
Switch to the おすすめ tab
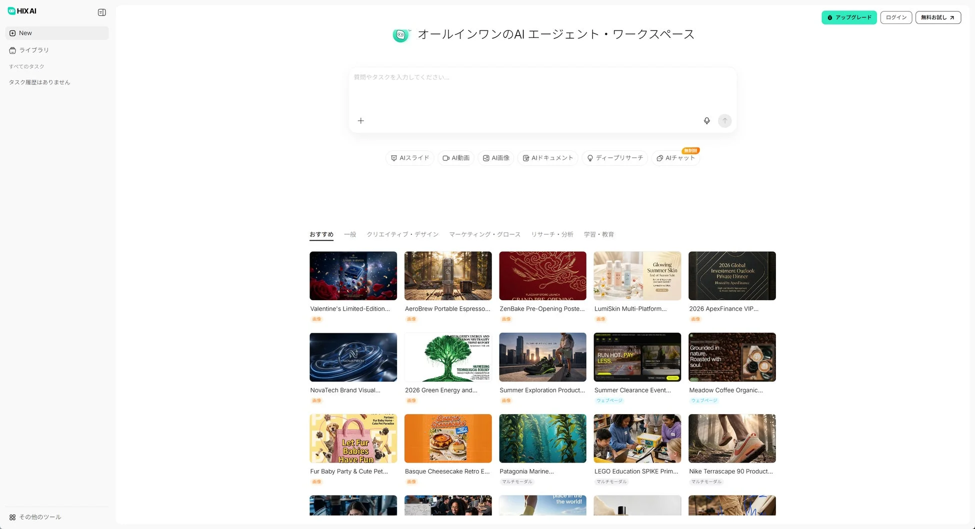(321, 234)
